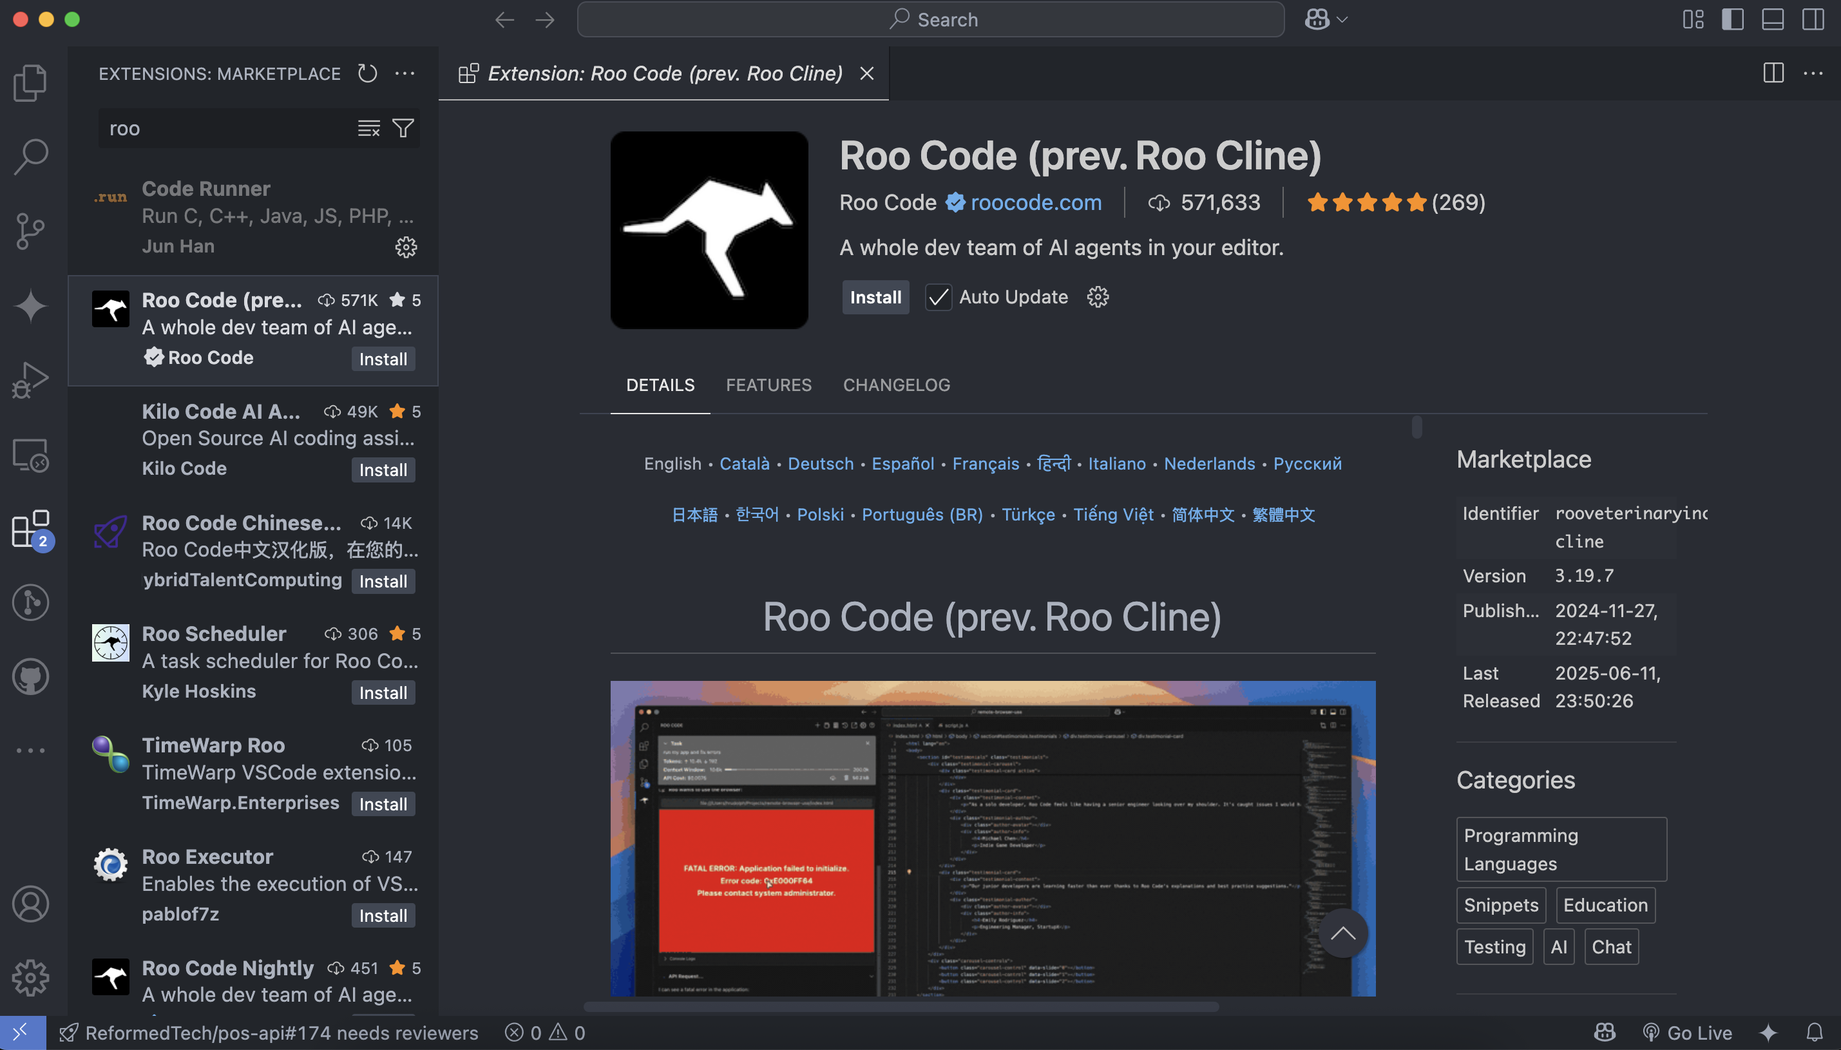Click the horizontal scrollbar below README

click(901, 1006)
